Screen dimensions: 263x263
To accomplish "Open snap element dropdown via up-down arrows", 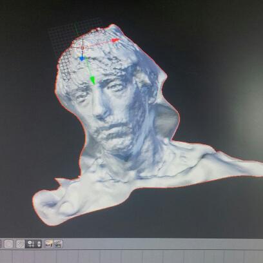I will coord(39,244).
